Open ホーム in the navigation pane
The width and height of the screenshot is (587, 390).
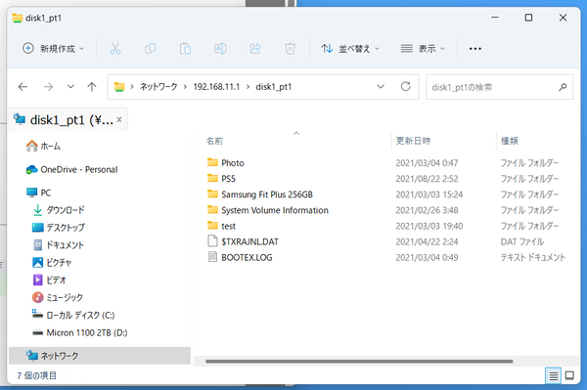click(x=43, y=147)
